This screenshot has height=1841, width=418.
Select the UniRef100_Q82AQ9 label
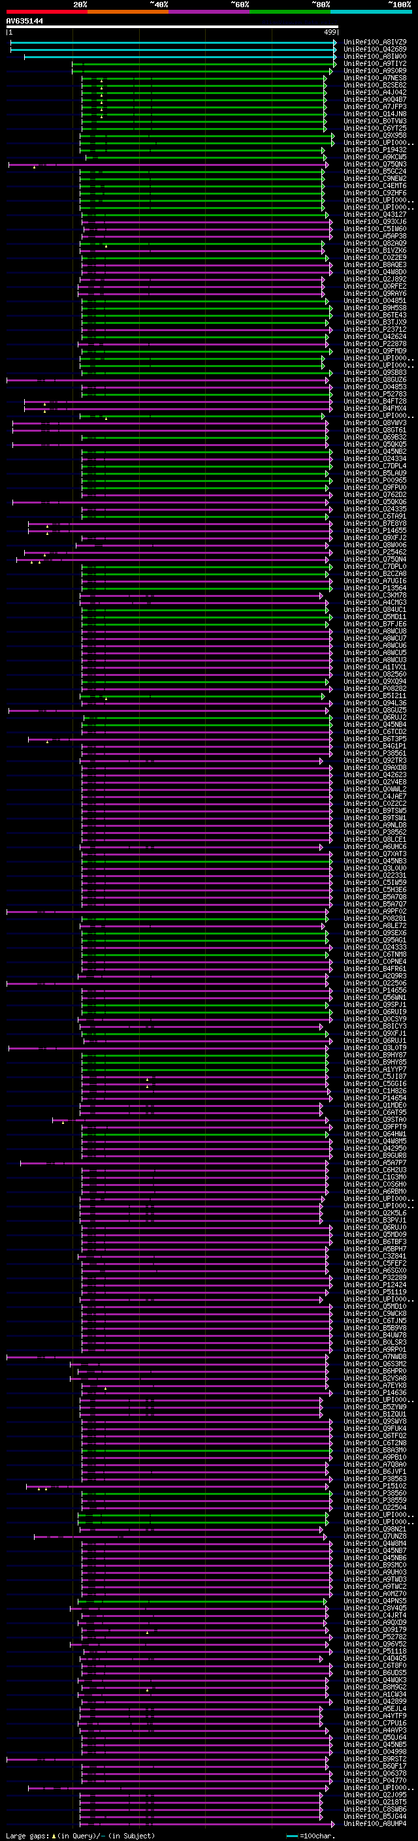point(375,243)
